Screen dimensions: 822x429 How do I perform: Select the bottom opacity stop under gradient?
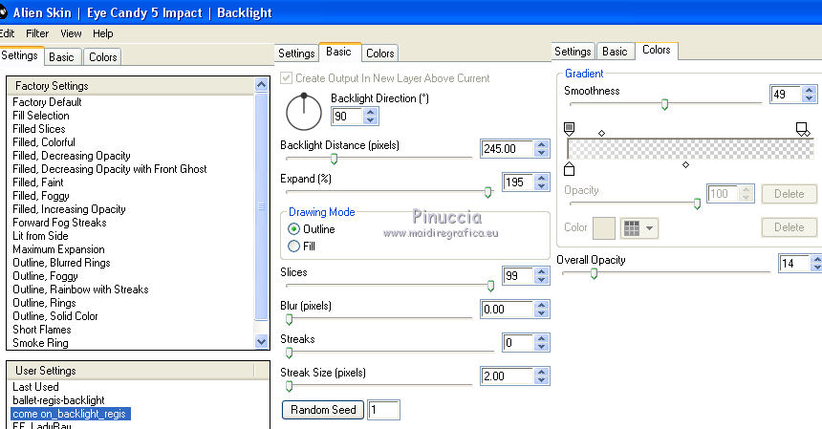point(569,169)
